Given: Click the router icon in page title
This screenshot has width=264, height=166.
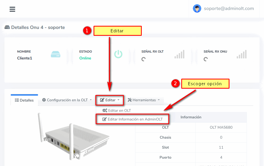Looking at the screenshot, I should coord(7,27).
